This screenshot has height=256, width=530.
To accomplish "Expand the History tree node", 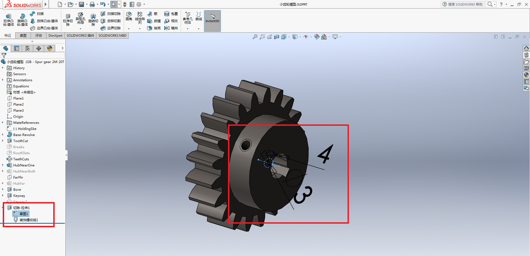I will tap(3, 68).
